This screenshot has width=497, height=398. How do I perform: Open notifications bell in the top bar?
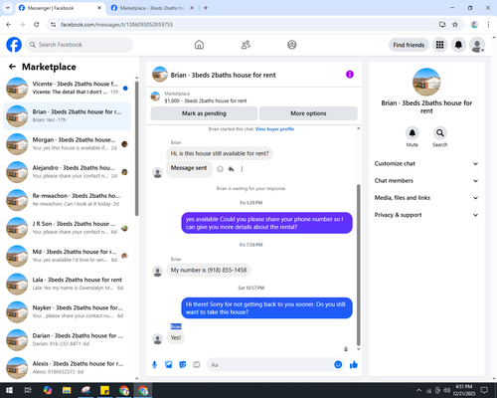coord(458,45)
